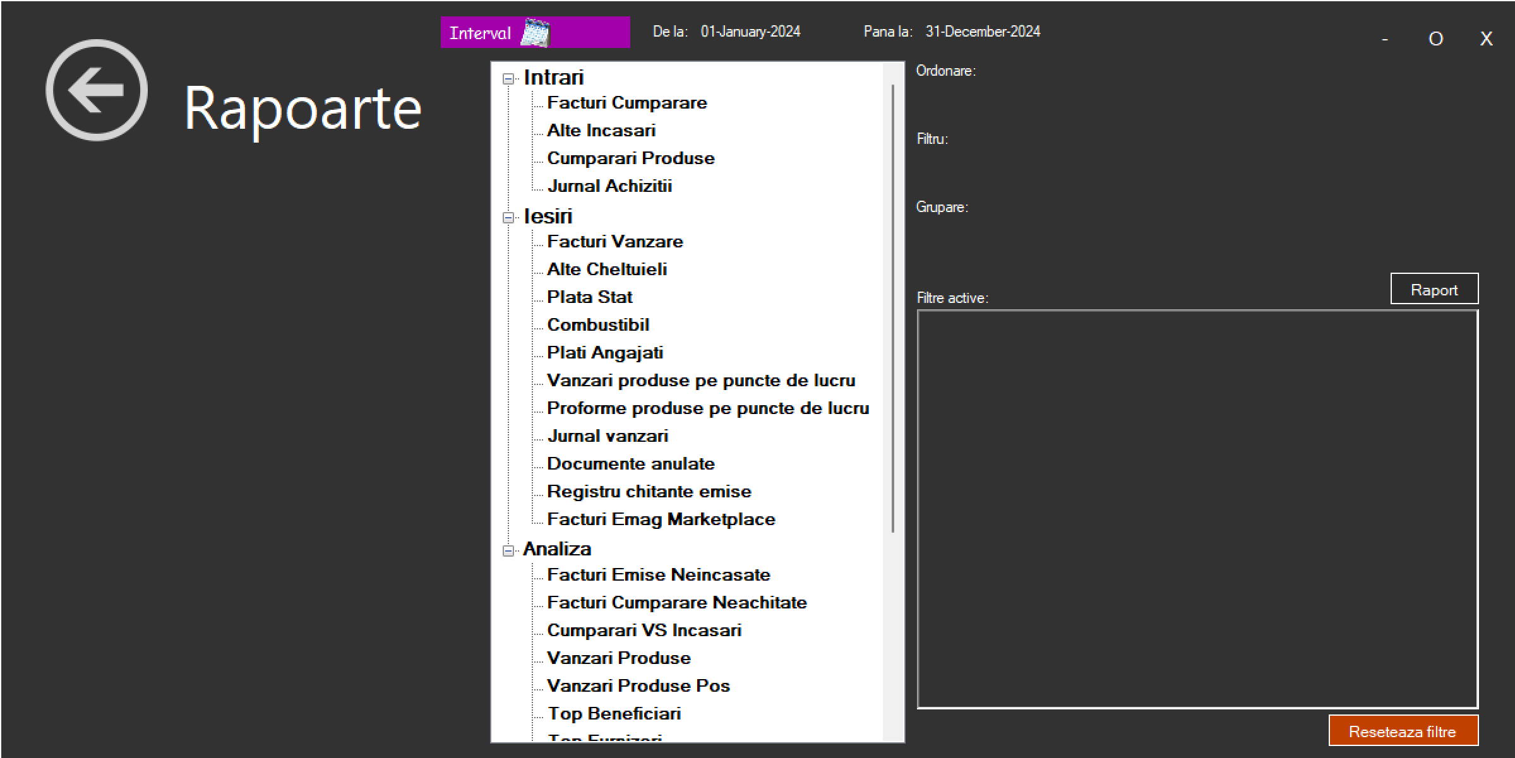Collapse the Analiza tree node

[x=508, y=551]
